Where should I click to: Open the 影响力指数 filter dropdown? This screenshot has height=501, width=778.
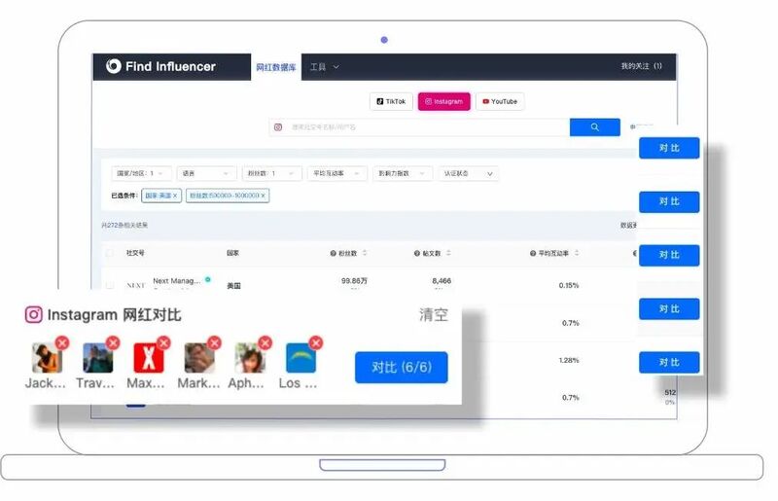coord(403,173)
